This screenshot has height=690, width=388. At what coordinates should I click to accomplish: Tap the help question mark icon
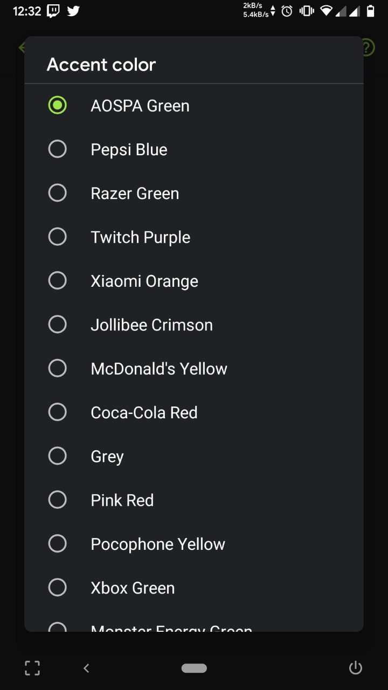[x=368, y=47]
